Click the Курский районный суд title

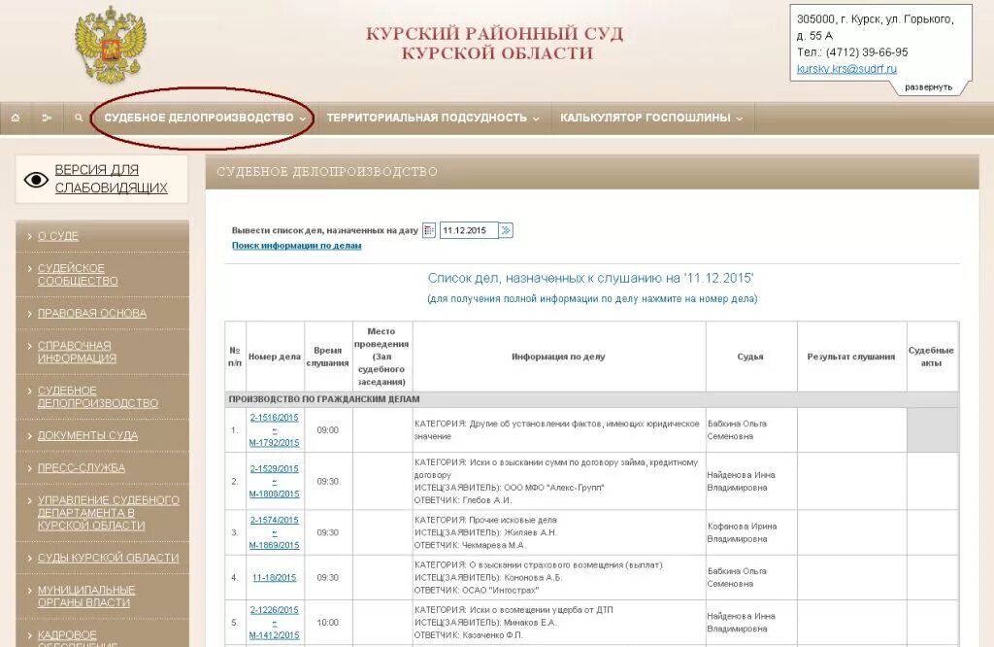[495, 43]
